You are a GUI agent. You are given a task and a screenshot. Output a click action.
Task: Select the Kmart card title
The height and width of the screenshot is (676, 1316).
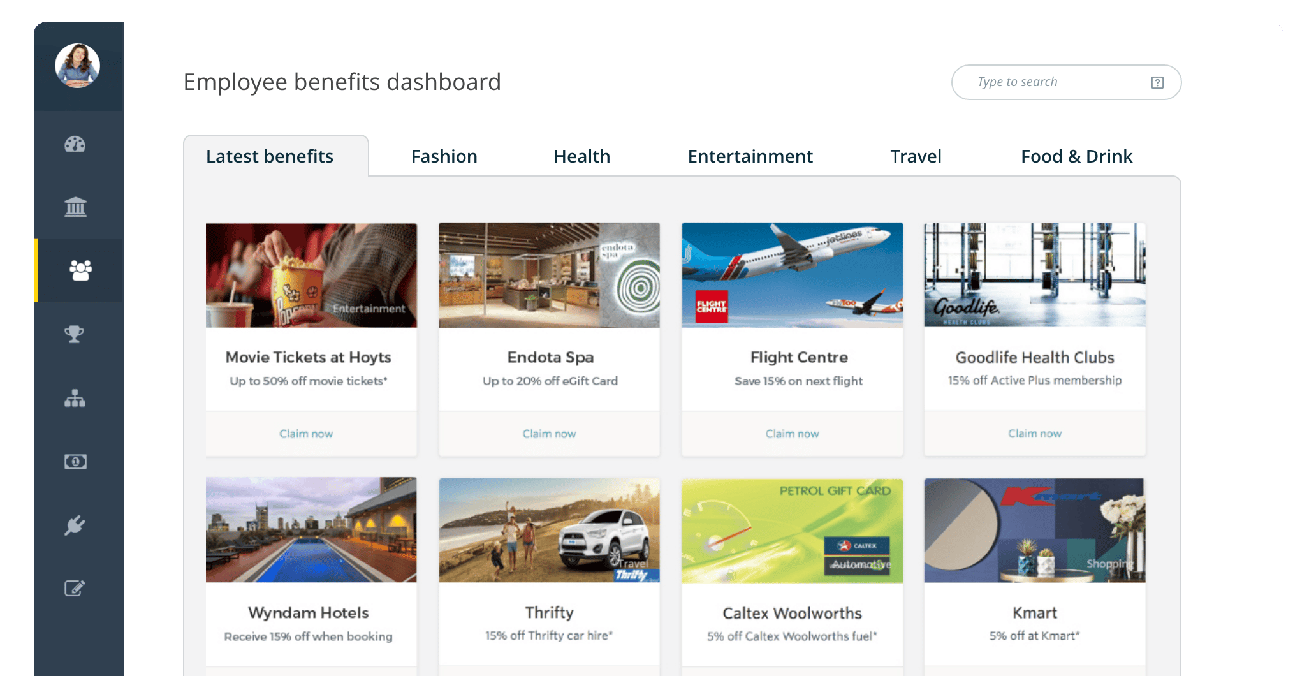tap(1035, 613)
